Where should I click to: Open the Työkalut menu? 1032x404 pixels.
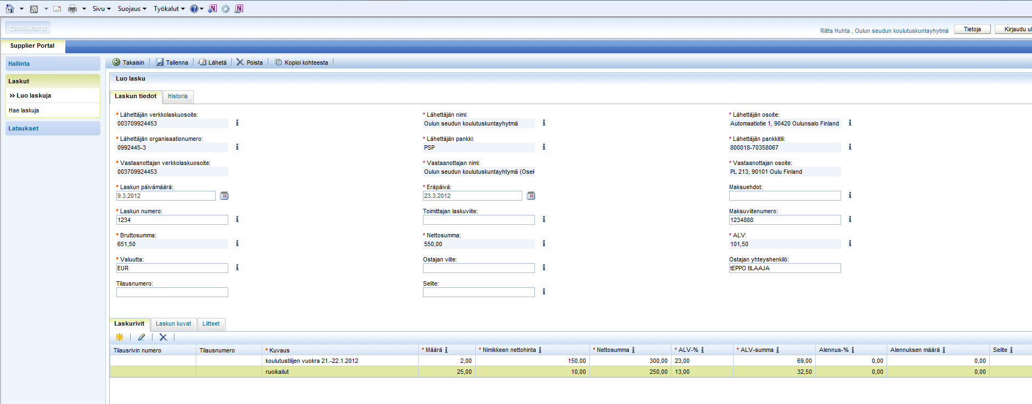pos(169,9)
